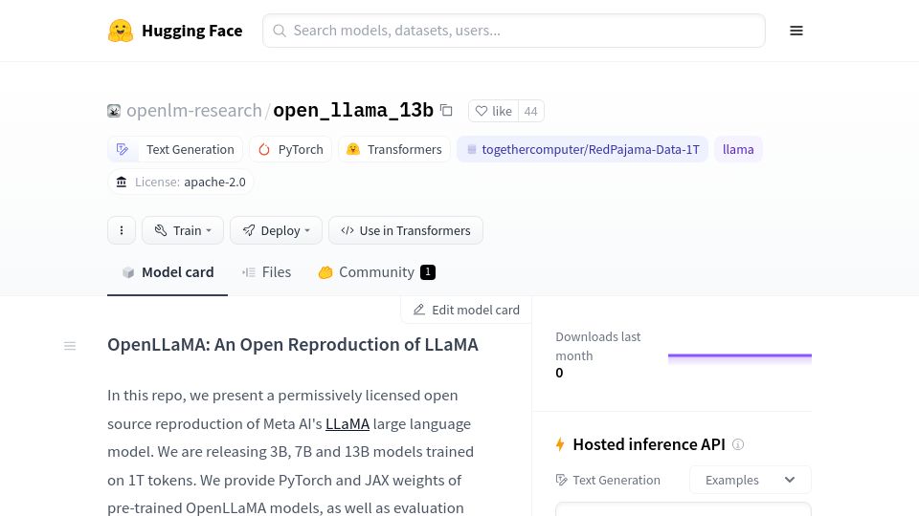Click the downloads last month chart
The width and height of the screenshot is (919, 516).
tap(740, 358)
